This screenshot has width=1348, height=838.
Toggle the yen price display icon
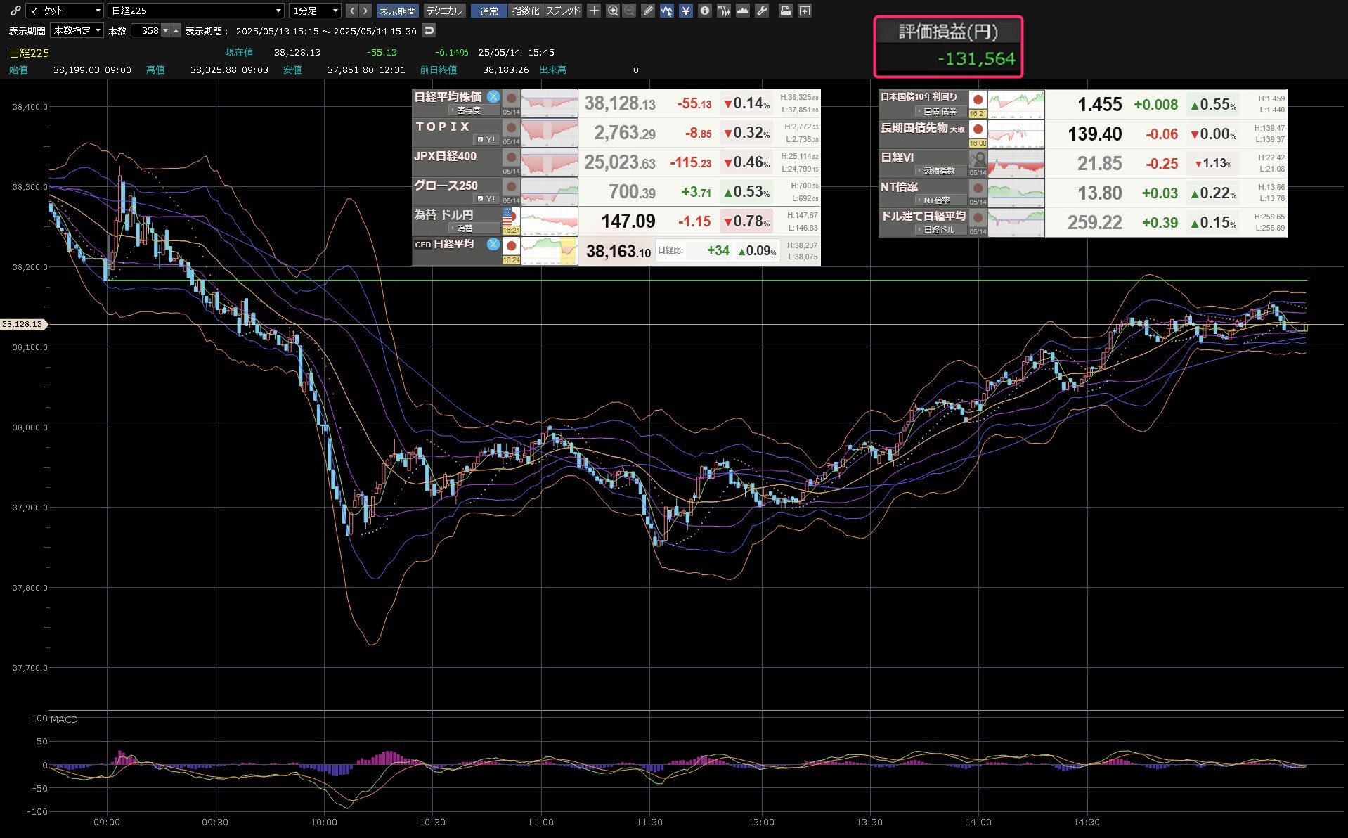point(686,11)
